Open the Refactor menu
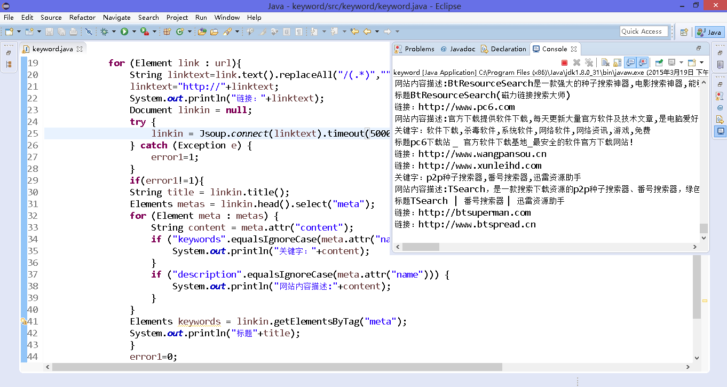The width and height of the screenshot is (727, 387). click(82, 17)
